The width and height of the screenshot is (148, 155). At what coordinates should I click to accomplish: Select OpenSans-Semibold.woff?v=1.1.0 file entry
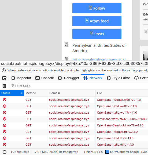120,125
